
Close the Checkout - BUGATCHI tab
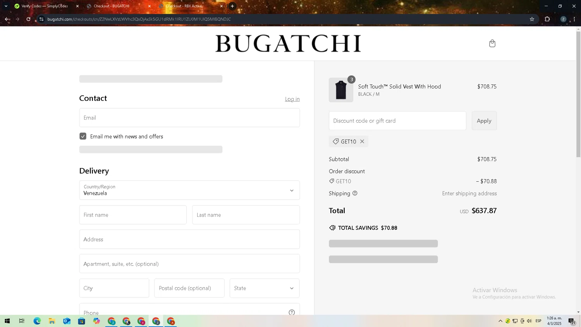150,6
